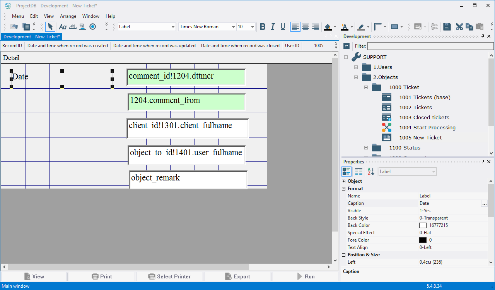Select the Label (Aa) tool
Viewport: 495px width, 290px height.
pyautogui.click(x=62, y=27)
